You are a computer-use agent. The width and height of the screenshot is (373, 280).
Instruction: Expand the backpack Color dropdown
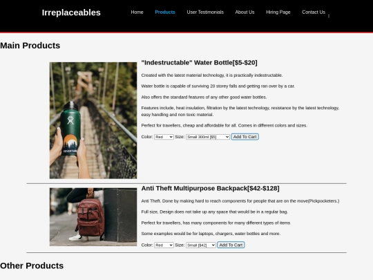(x=164, y=245)
